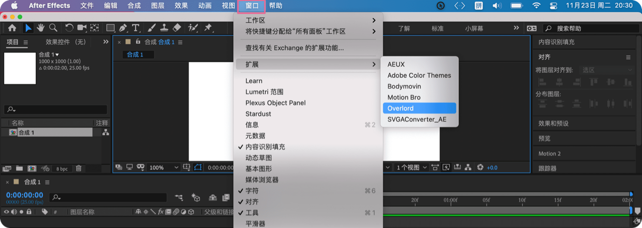Select the Pan Behind anchor point tool

click(x=94, y=28)
